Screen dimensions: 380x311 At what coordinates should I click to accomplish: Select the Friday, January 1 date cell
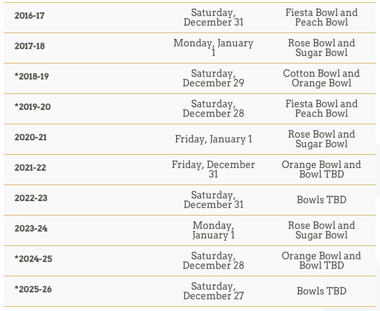(213, 139)
